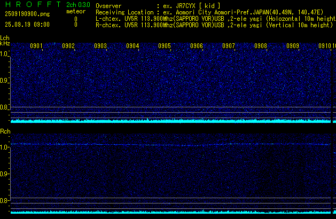This screenshot has height=219, width=336.
Task: Click the Lch channel label
Action: point(5,38)
